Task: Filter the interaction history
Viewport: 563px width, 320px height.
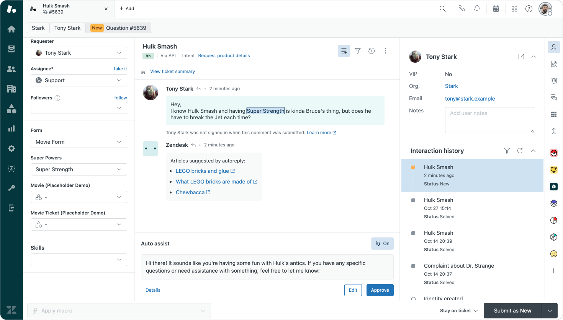Action: [x=507, y=151]
